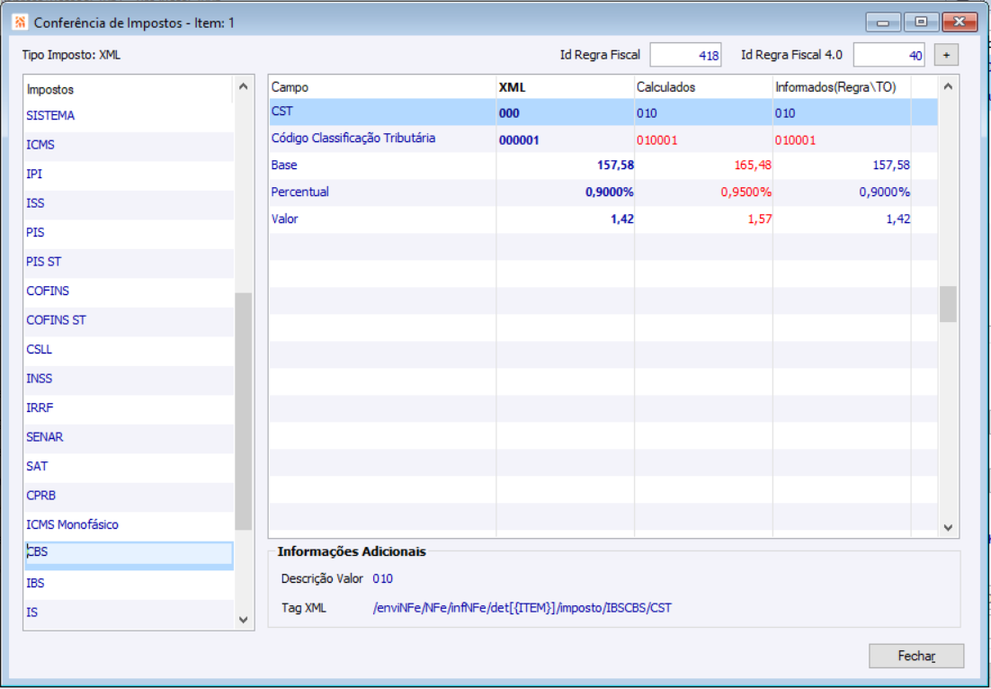Click XML percentage 0,9000% in bold
Screen dimensions: 991x689
point(610,192)
